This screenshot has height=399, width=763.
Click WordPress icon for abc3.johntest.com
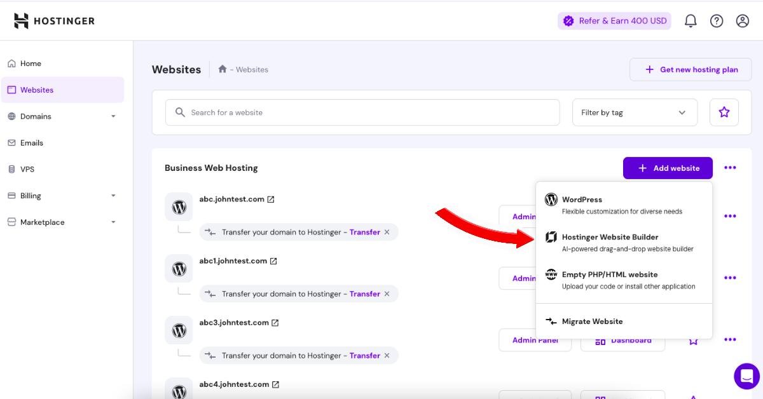pos(179,330)
